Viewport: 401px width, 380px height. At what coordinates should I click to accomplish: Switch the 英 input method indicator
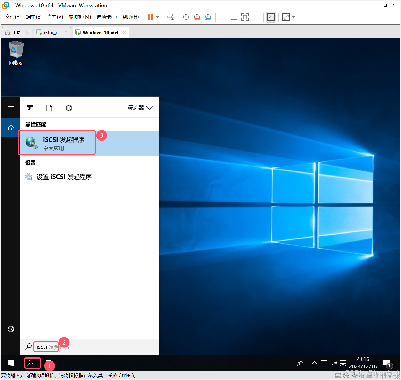coord(343,363)
